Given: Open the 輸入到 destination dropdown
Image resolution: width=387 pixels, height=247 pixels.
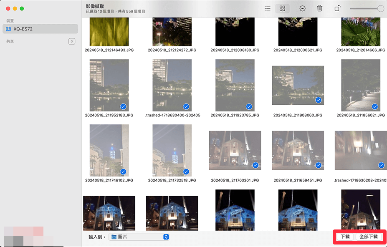Looking at the screenshot, I should pos(166,237).
